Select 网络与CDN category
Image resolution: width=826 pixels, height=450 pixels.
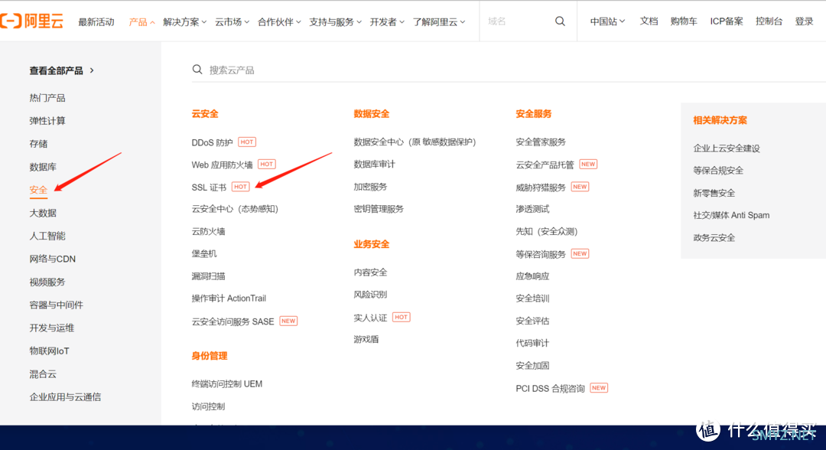[52, 259]
